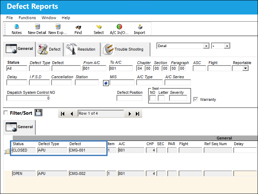Click the Dispatch System Control NO field
This screenshot has width=258, height=194.
[28, 98]
